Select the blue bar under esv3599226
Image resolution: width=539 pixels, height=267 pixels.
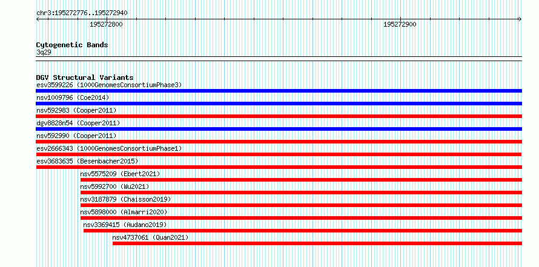(279, 91)
